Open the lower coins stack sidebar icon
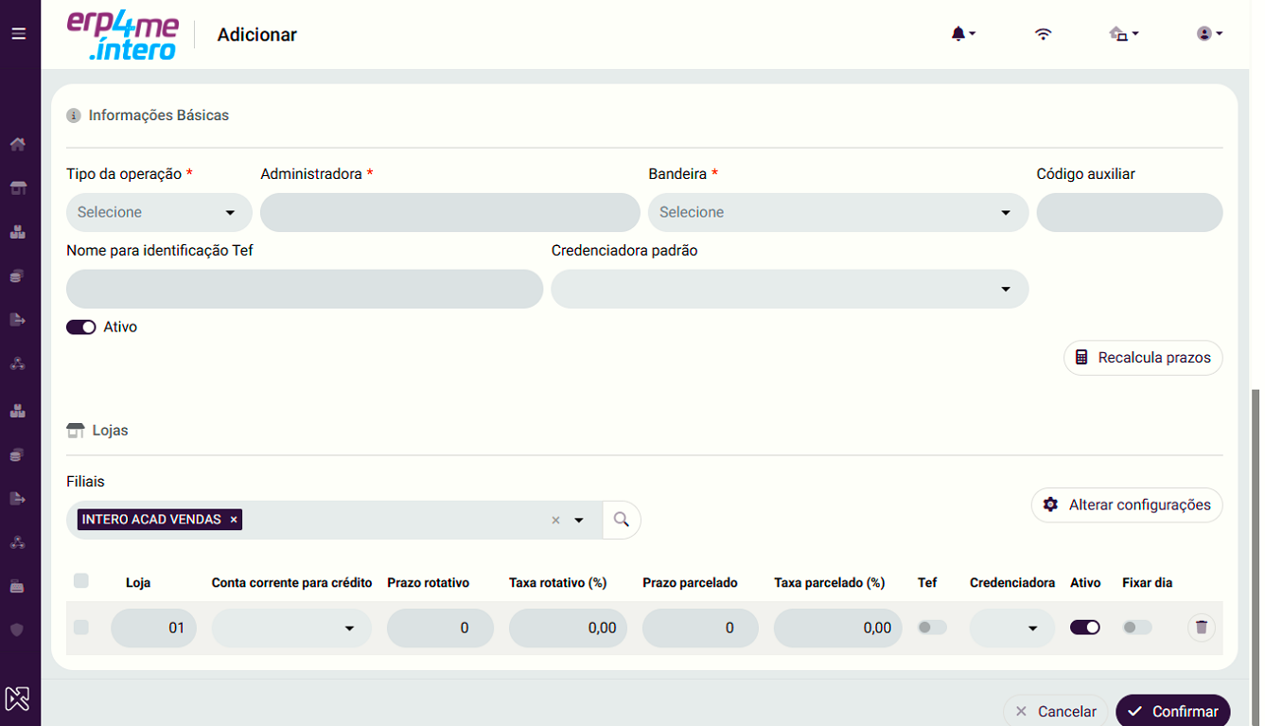Viewport: 1265px width, 726px height. (x=17, y=455)
